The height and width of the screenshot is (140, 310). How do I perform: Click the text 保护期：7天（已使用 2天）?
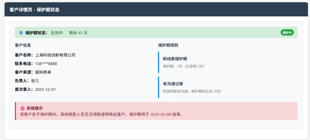[185, 66]
